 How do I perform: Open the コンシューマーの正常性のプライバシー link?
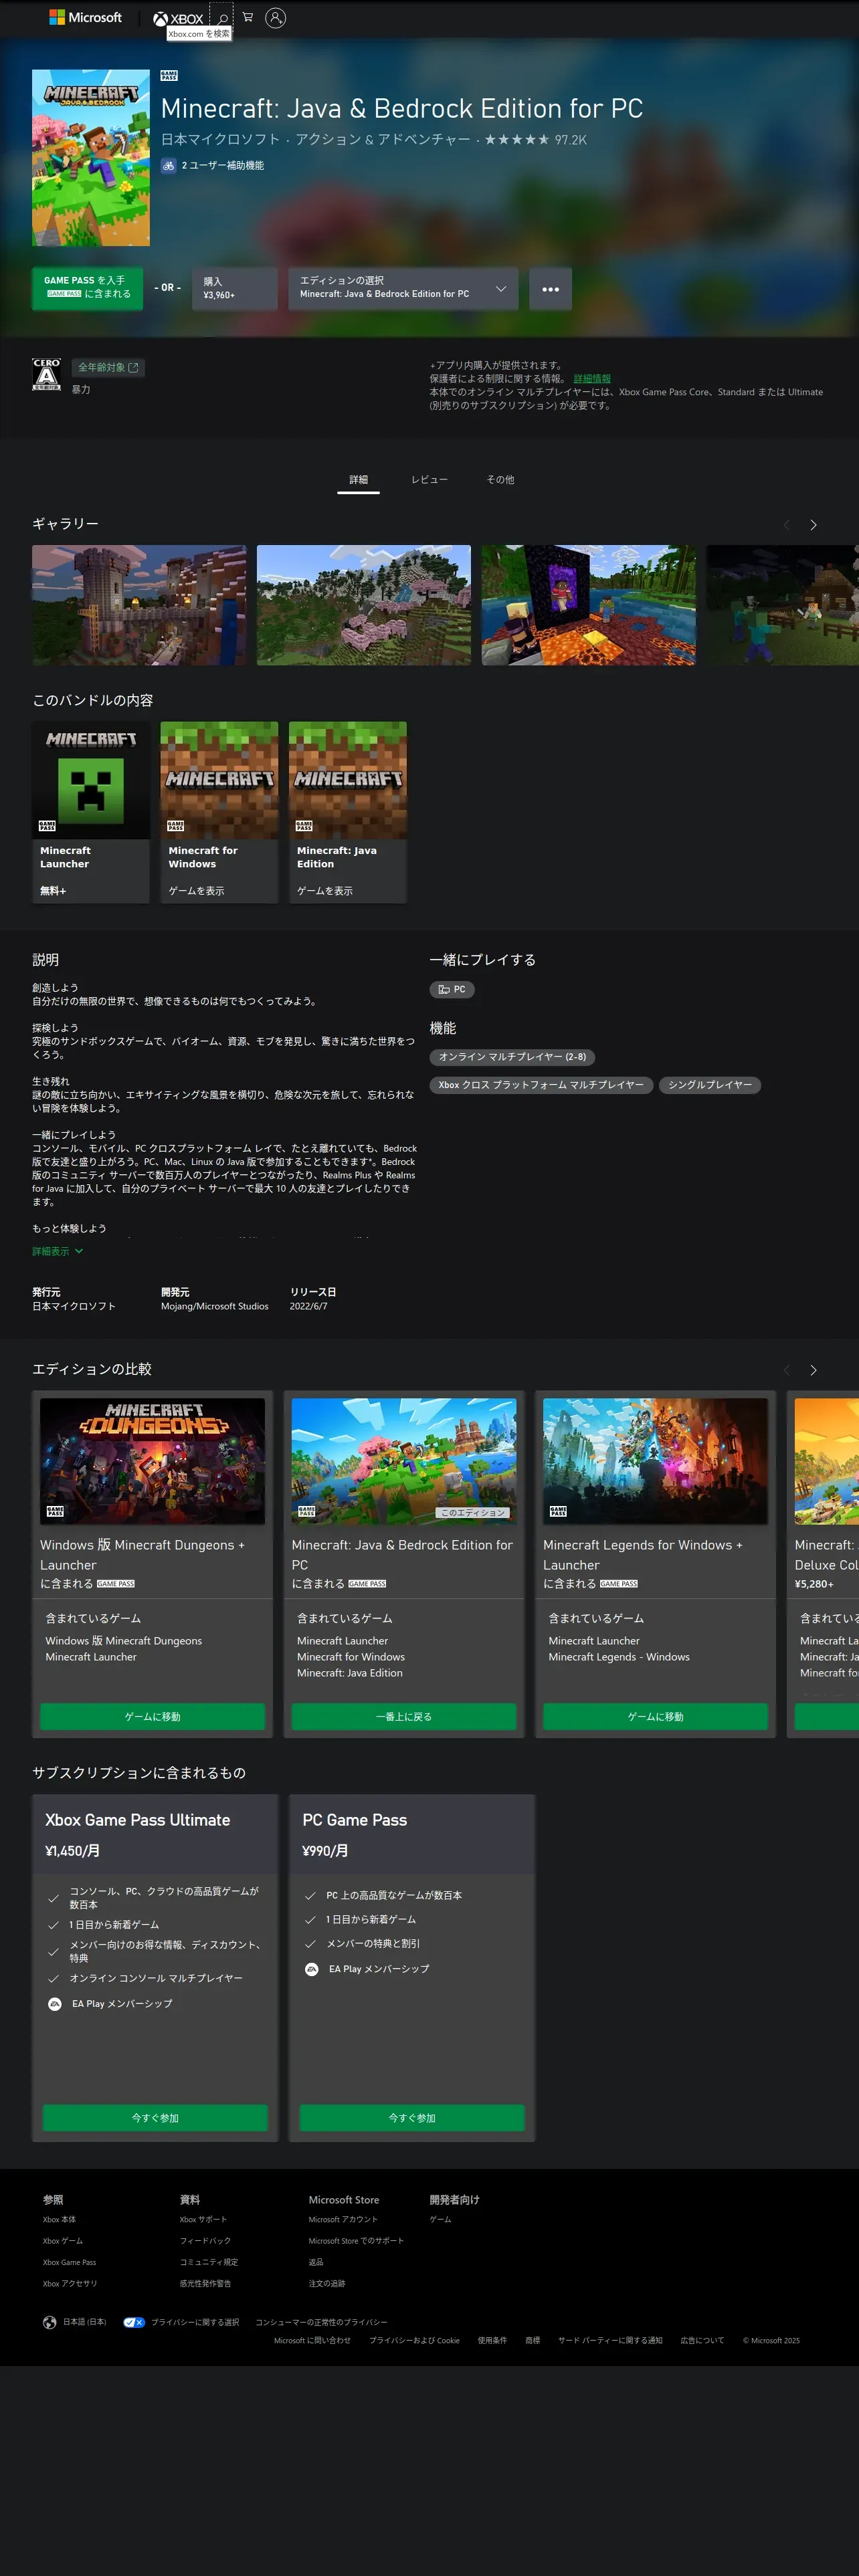[321, 2322]
